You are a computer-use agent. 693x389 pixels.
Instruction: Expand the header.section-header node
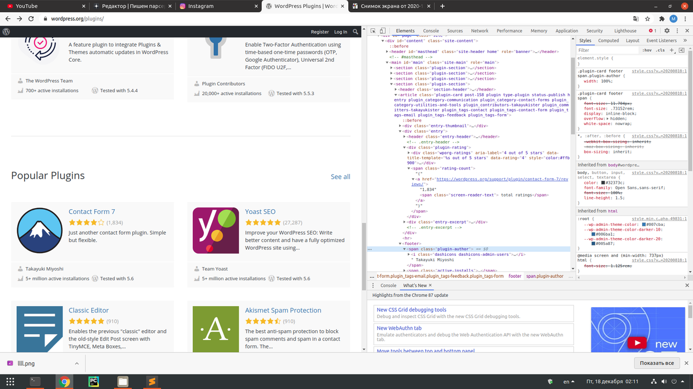point(396,89)
